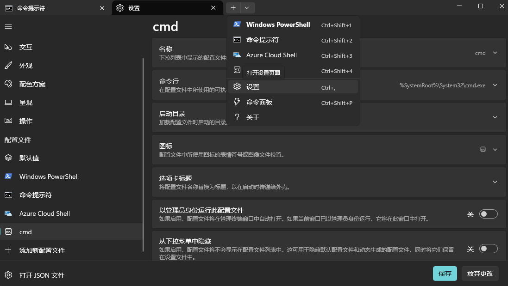508x286 pixels.
Task: Click the cmd profile icon in sidebar
Action: click(x=8, y=231)
